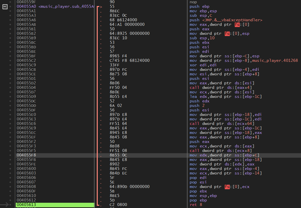Select address 004055D9 row
This screenshot has width=301, height=208.
[x=26, y=97]
